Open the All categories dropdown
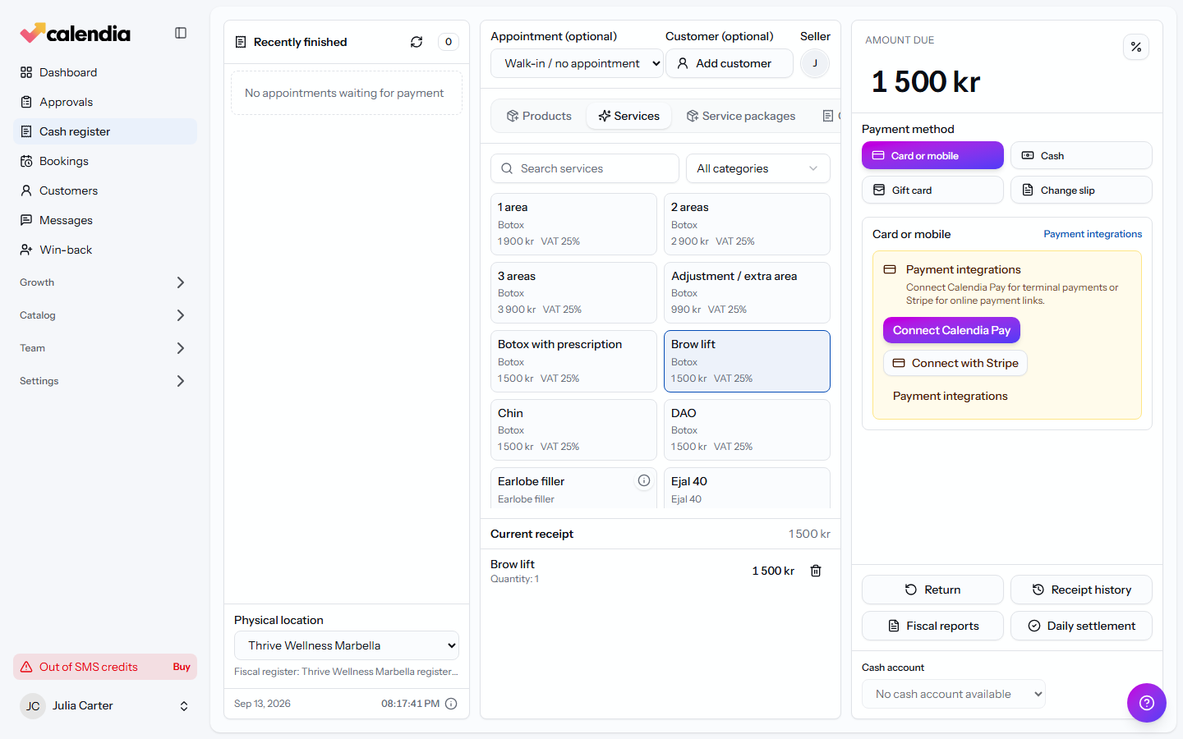Viewport: 1183px width, 739px height. (757, 168)
